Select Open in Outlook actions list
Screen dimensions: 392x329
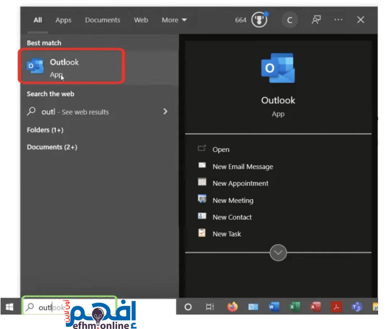click(221, 149)
